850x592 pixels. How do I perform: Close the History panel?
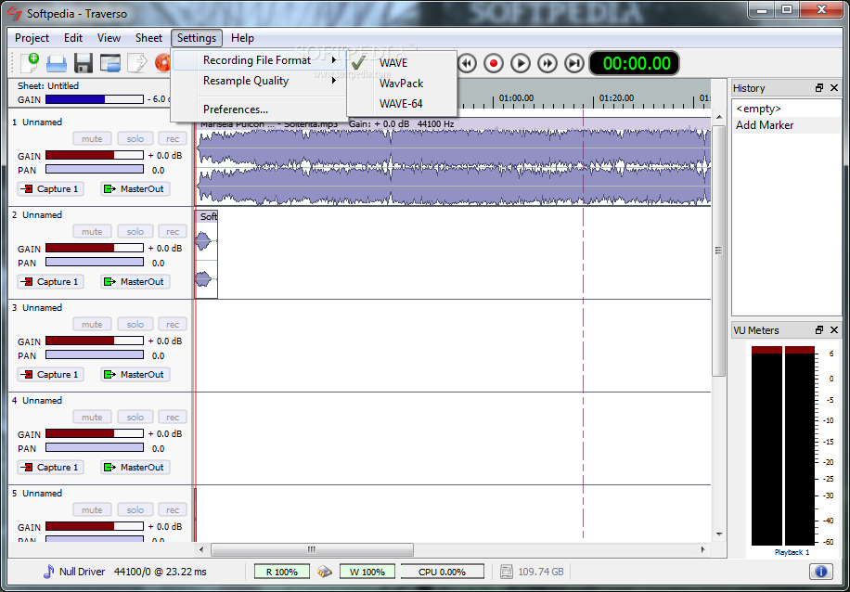click(833, 88)
